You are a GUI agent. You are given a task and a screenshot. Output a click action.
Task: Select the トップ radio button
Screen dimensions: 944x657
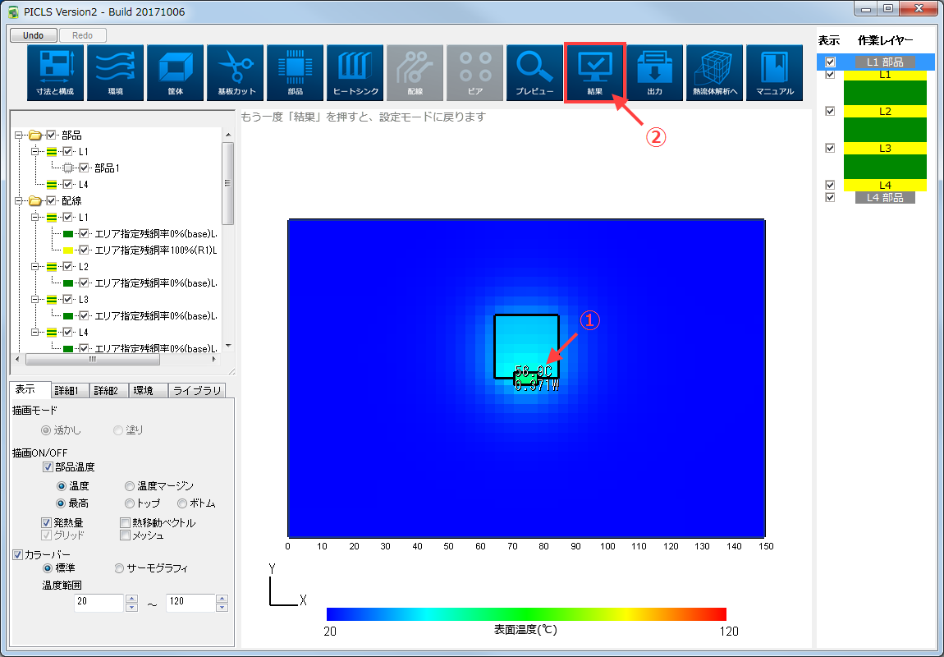[130, 503]
